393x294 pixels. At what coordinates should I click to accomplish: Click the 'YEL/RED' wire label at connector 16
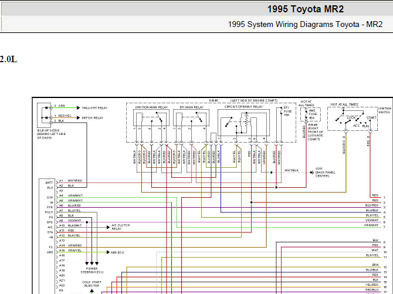point(372,285)
